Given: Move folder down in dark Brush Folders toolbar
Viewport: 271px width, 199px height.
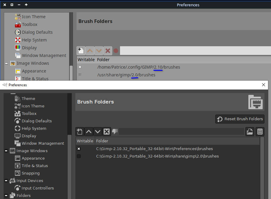Looking at the screenshot, I should [98, 132].
